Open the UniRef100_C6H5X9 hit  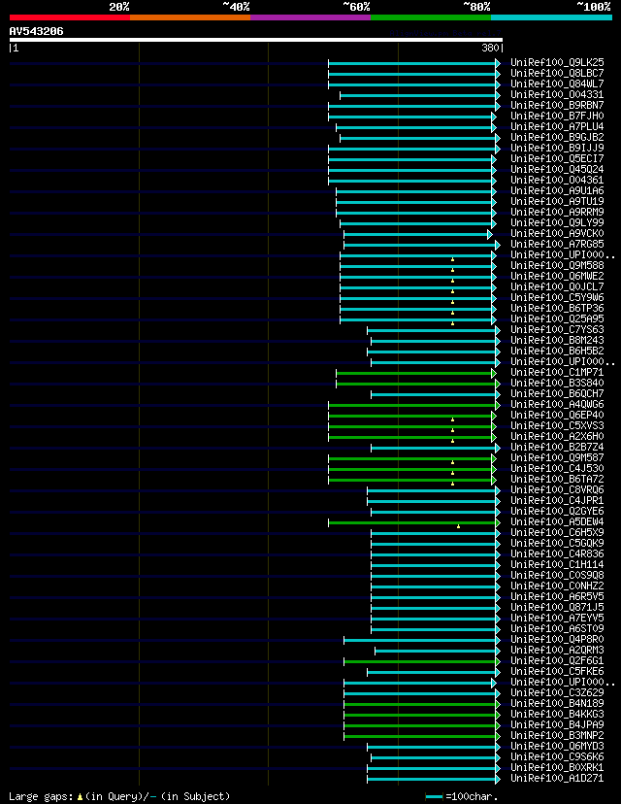557,532
